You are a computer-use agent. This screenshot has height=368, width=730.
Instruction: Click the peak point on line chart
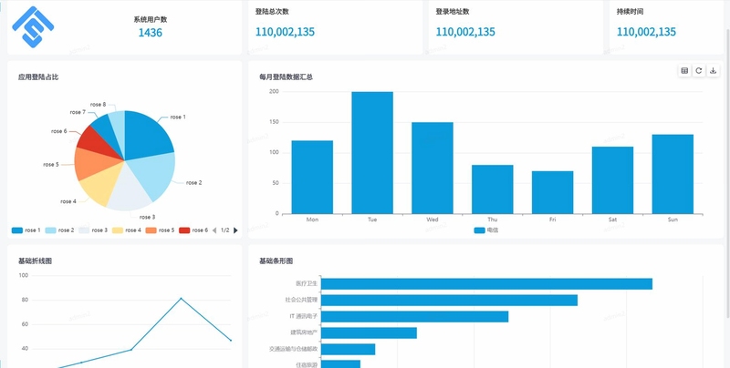pyautogui.click(x=181, y=298)
